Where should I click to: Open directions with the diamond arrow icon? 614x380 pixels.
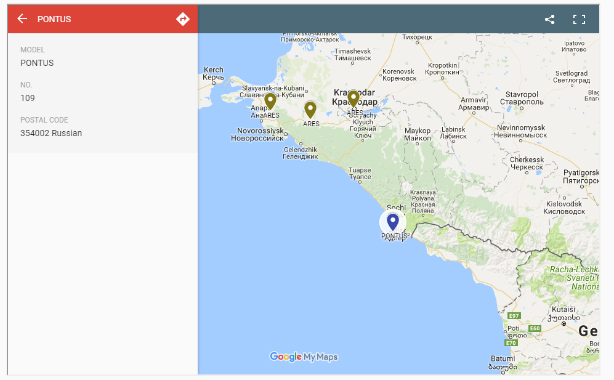[183, 19]
